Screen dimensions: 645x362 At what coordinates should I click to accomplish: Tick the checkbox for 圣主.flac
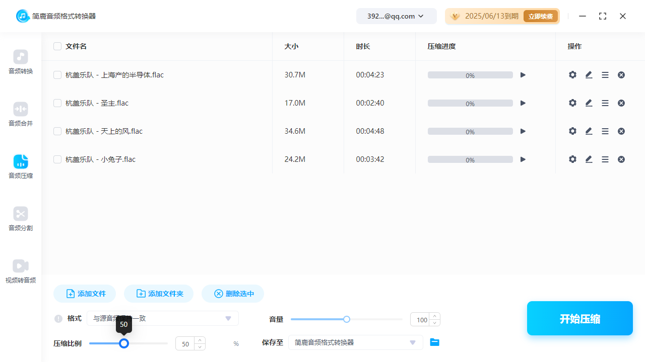57,103
